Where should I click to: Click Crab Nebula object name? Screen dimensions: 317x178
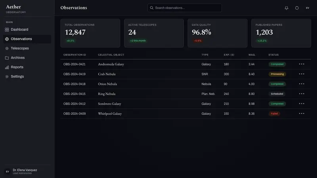107,74
